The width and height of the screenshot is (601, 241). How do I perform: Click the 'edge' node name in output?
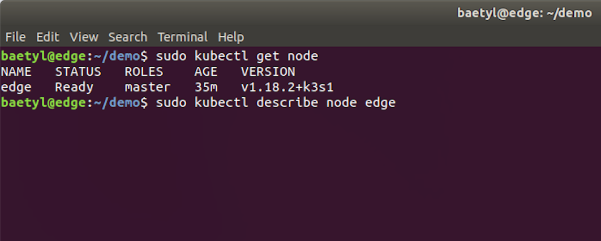(x=16, y=88)
